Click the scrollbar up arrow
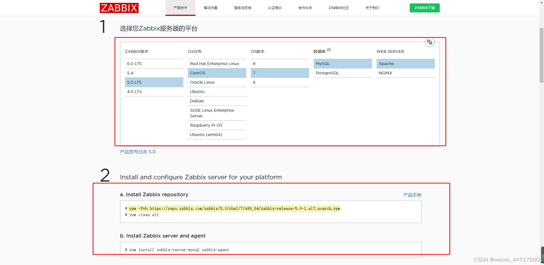This screenshot has height=265, width=544. tap(541, 2)
